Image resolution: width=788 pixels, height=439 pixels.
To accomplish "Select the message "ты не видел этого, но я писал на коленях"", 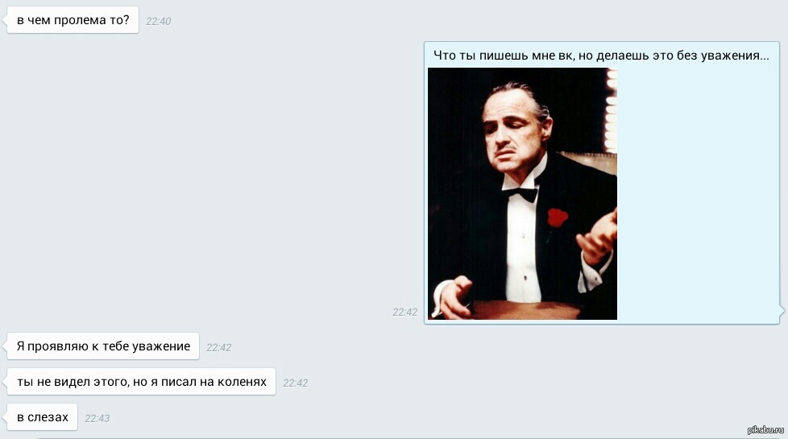I will point(141,382).
